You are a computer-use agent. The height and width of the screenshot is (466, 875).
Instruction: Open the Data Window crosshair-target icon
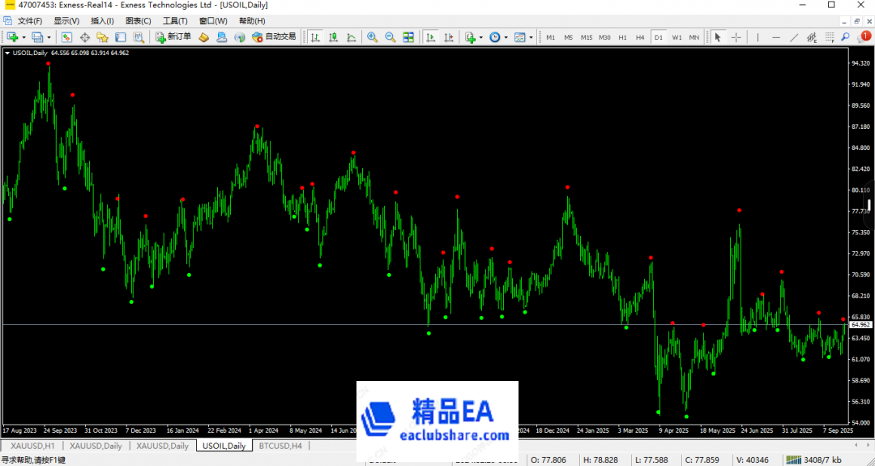[85, 37]
